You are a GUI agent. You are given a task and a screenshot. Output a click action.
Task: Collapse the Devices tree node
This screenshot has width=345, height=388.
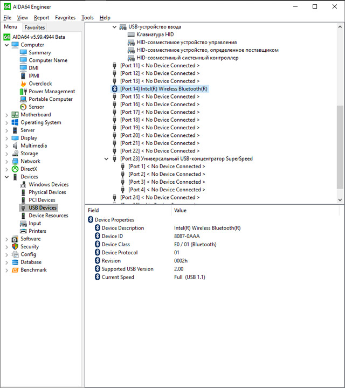click(6, 177)
